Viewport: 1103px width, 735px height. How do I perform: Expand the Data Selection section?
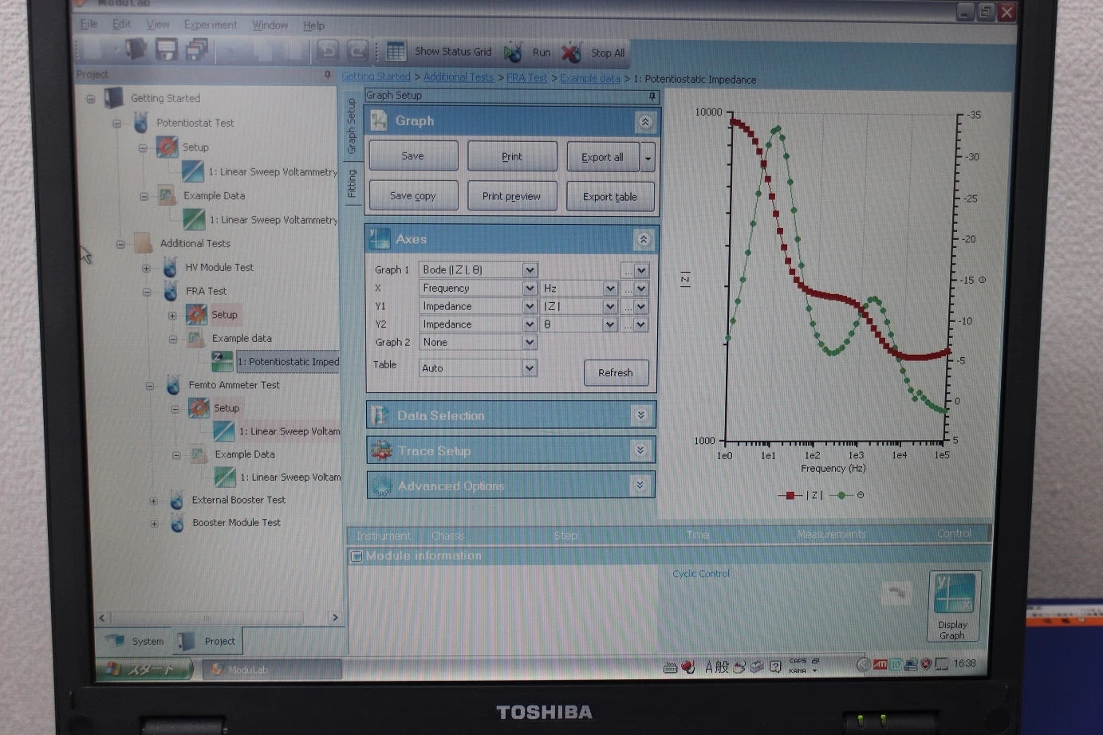point(640,415)
